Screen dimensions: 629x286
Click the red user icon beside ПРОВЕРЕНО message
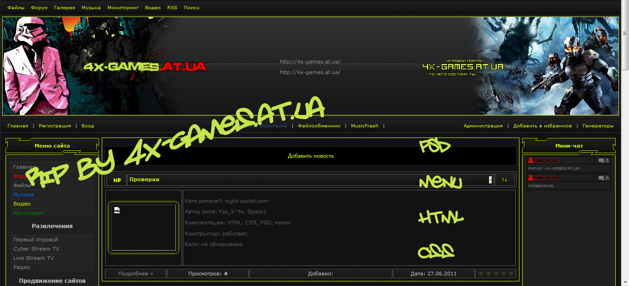pos(531,177)
